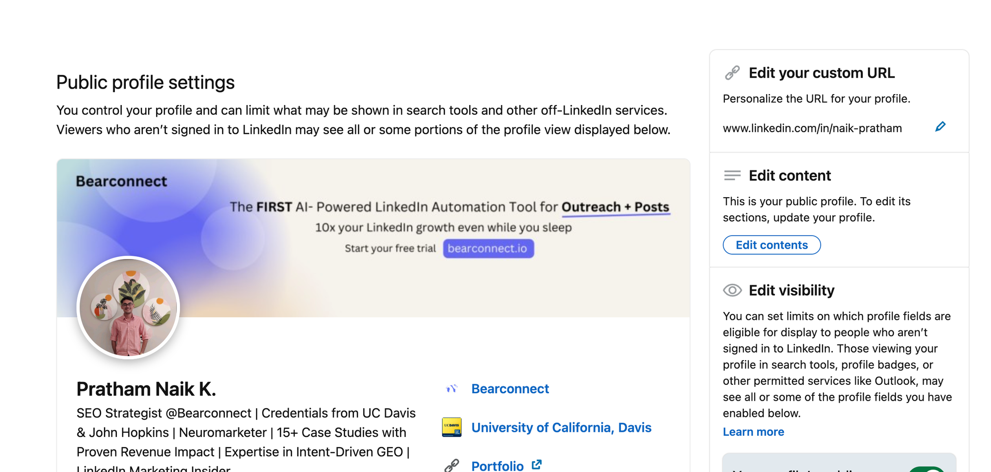Image resolution: width=991 pixels, height=472 pixels.
Task: Click the external-link arrow icon after Portfolio
Action: tap(537, 465)
